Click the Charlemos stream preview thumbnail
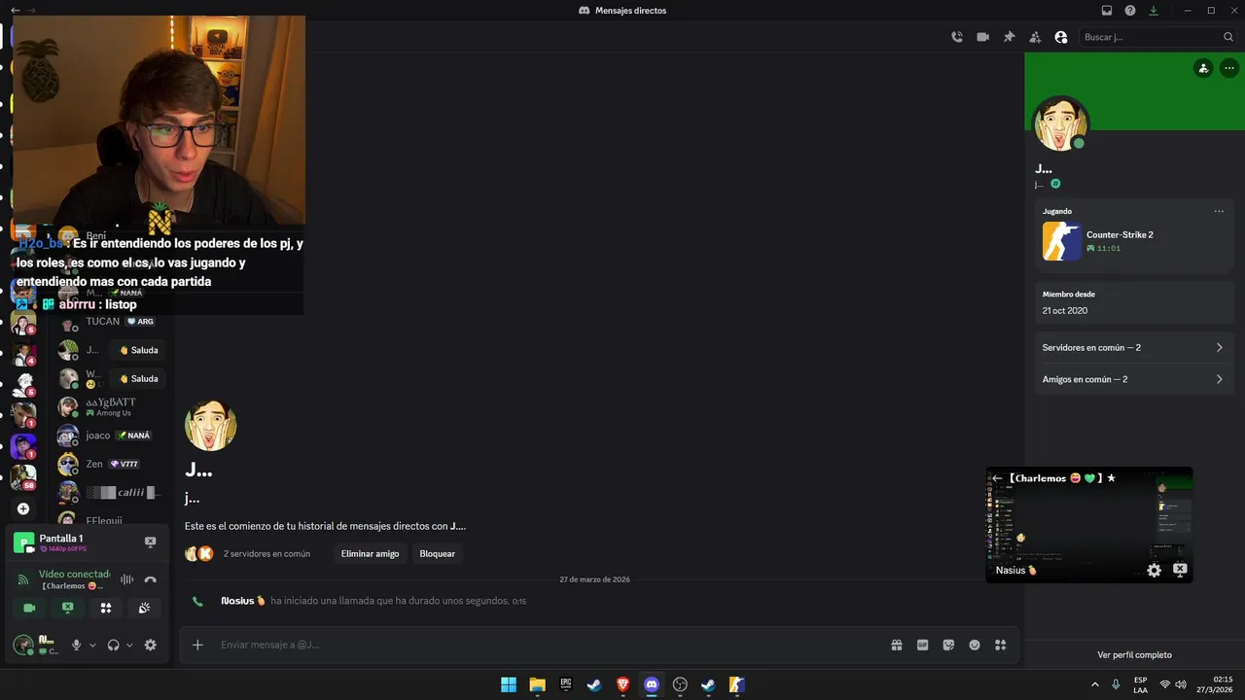Image resolution: width=1245 pixels, height=700 pixels. [x=1089, y=525]
